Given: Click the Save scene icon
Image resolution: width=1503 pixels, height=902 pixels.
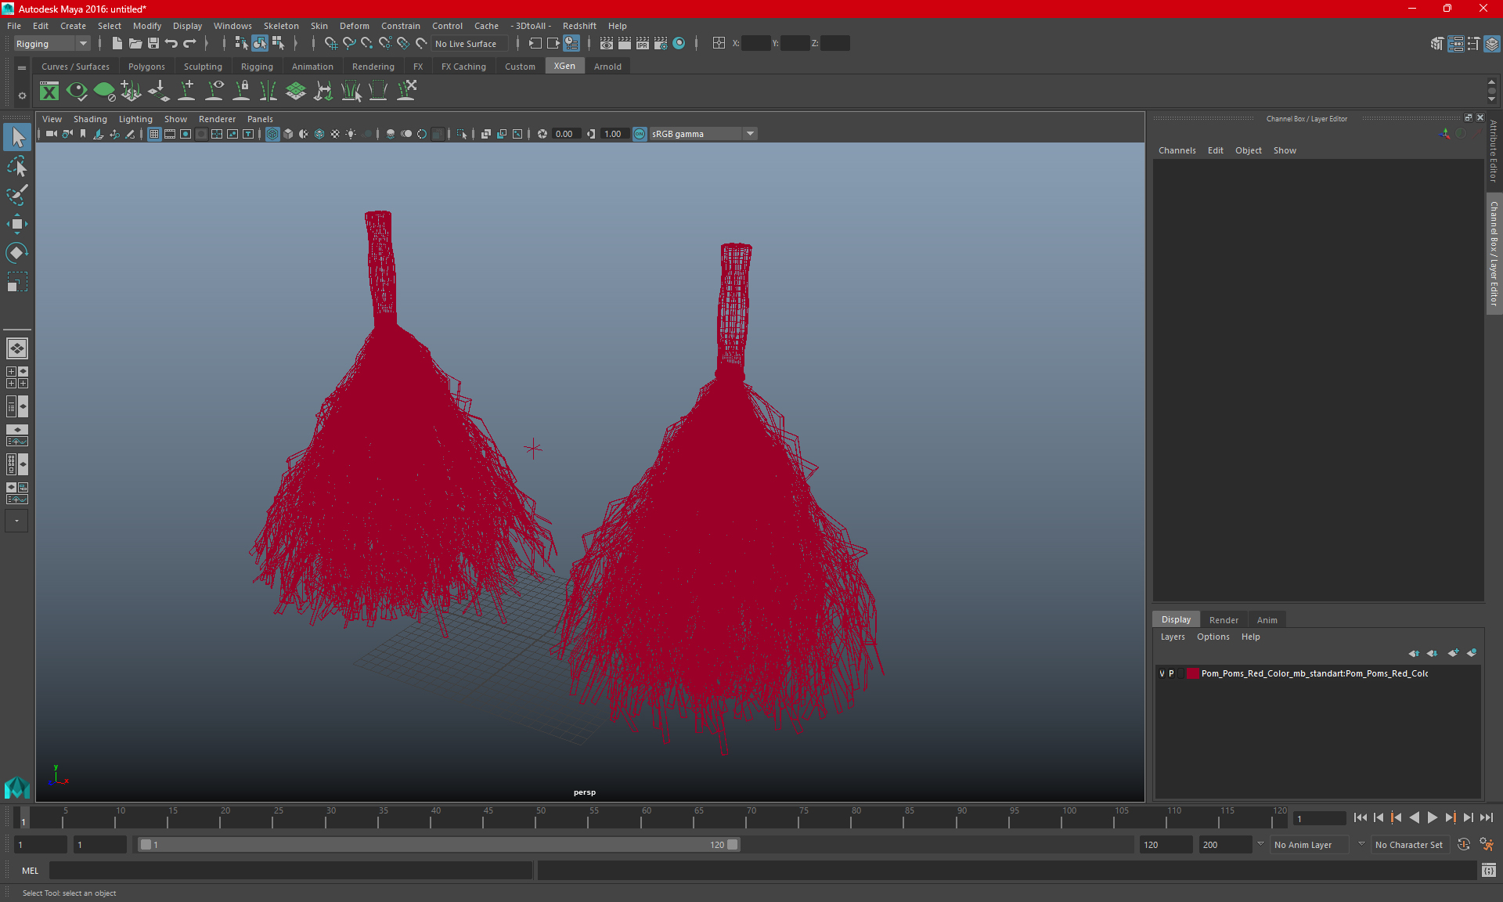Looking at the screenshot, I should (153, 44).
